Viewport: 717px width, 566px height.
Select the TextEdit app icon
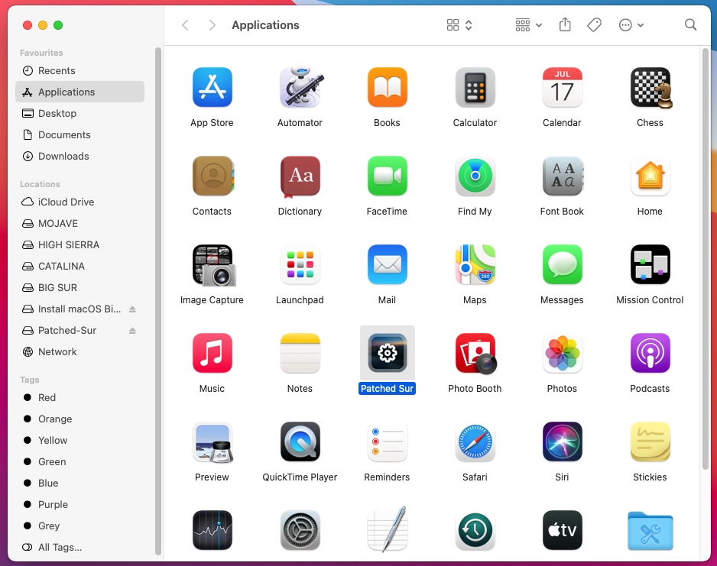(x=388, y=529)
